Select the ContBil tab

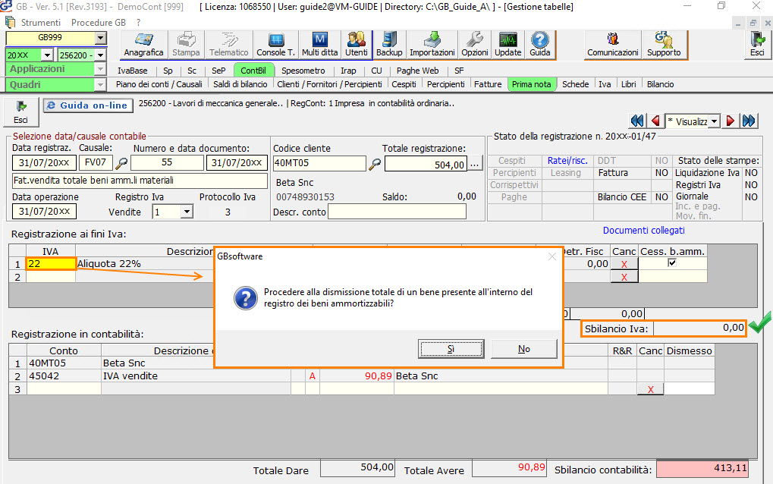(x=253, y=71)
